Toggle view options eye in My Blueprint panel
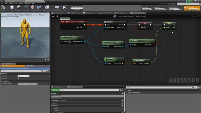 (123, 90)
